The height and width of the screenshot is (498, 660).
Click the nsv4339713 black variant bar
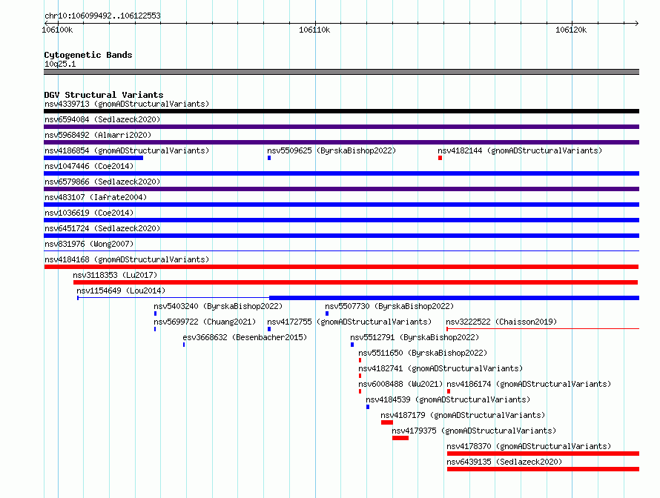(x=341, y=111)
